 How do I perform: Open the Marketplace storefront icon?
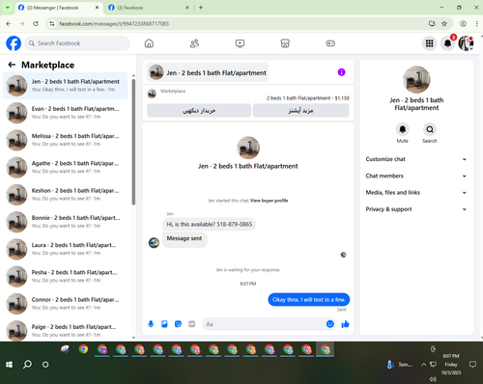(285, 43)
